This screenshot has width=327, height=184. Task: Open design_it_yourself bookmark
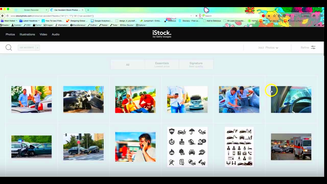pyautogui.click(x=126, y=21)
